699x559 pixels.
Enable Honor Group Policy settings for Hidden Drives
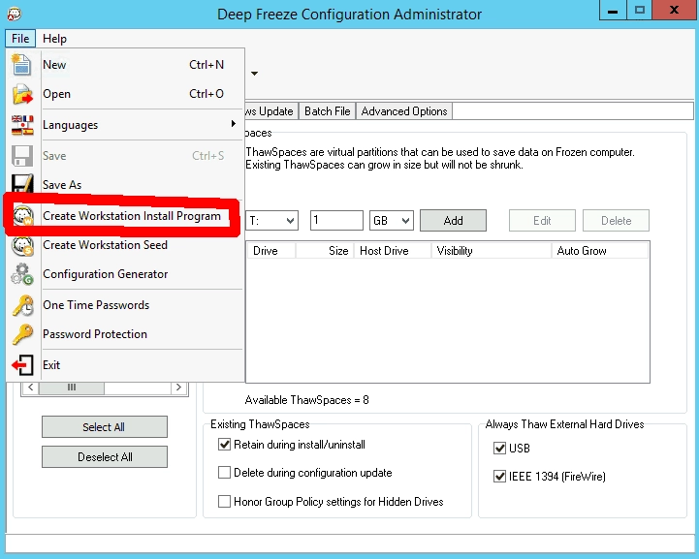click(x=224, y=502)
